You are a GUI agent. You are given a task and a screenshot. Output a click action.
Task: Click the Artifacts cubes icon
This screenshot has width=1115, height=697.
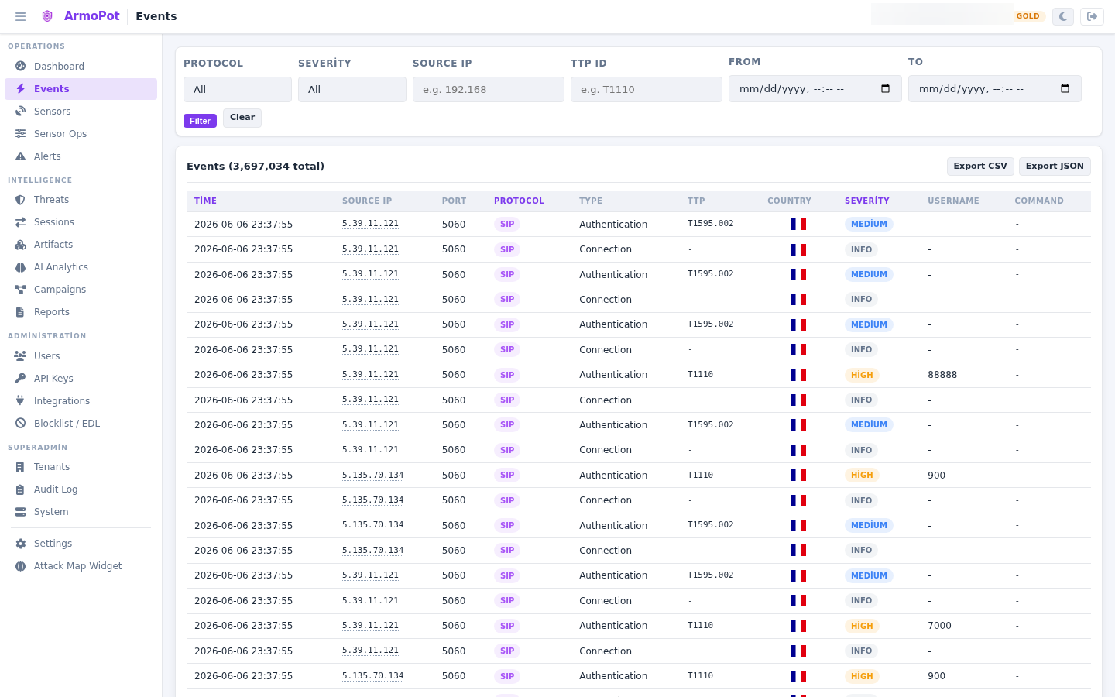[21, 245]
